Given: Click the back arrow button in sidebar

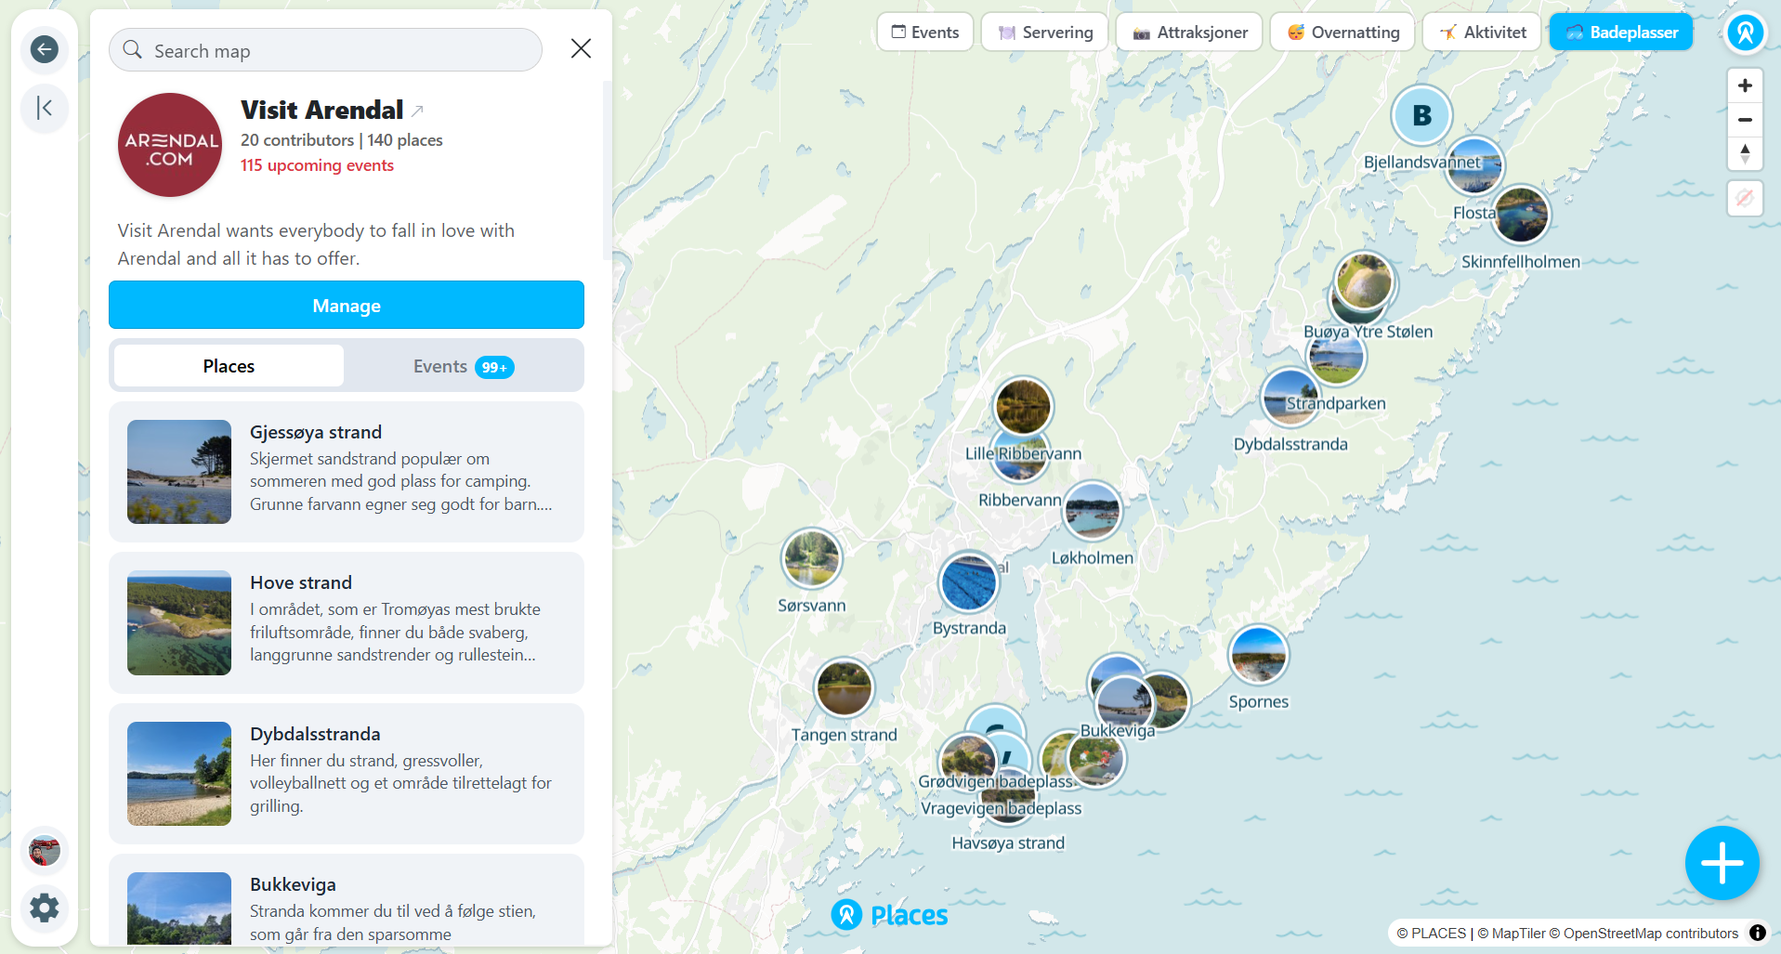Looking at the screenshot, I should point(44,49).
